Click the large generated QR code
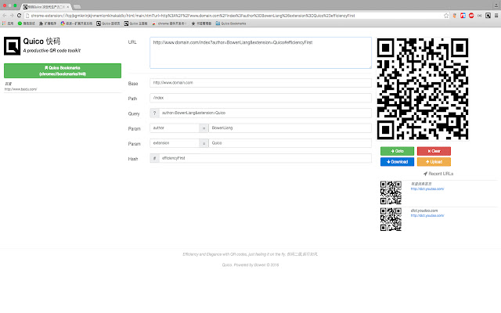The image size is (501, 313). tap(423, 88)
